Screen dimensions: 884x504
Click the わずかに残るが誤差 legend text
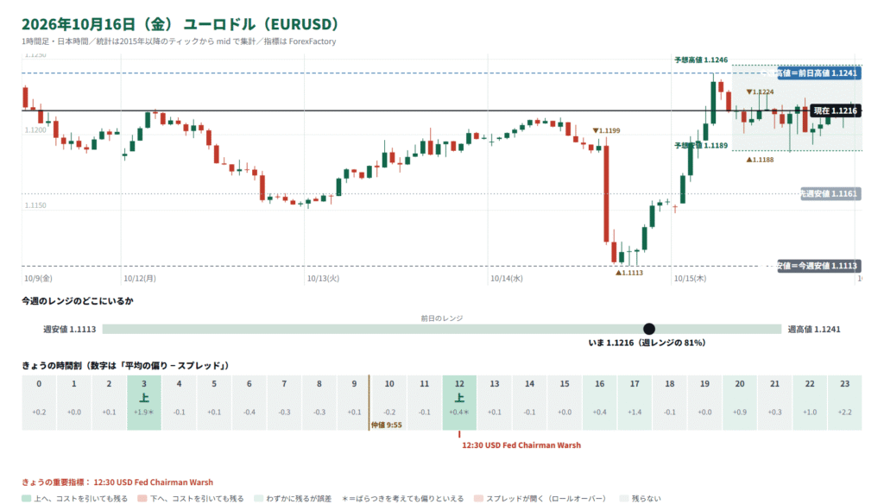tap(299, 498)
